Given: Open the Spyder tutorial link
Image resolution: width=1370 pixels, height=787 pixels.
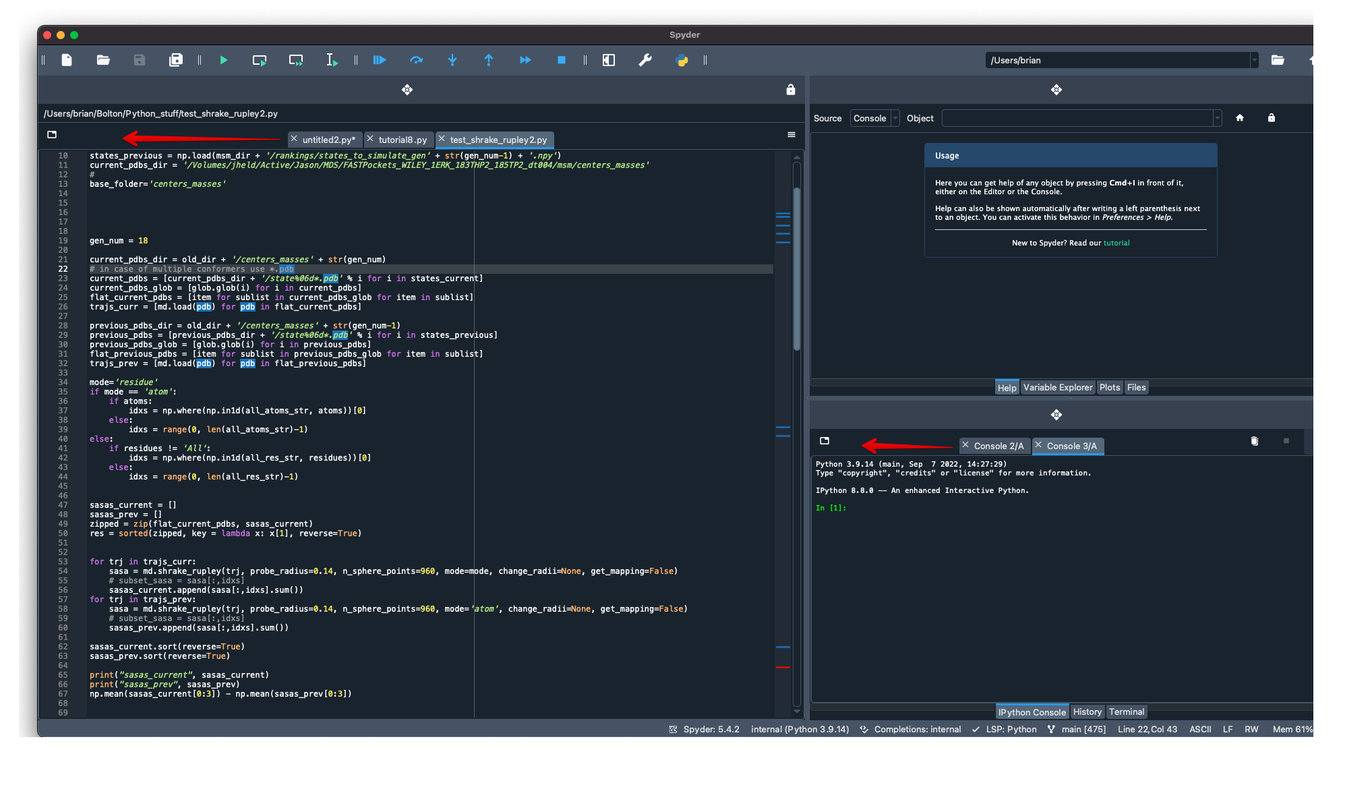Looking at the screenshot, I should (1116, 243).
